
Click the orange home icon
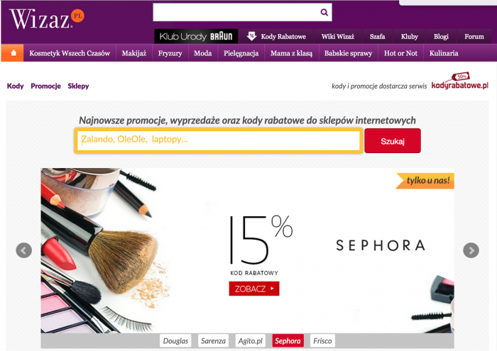pos(13,53)
